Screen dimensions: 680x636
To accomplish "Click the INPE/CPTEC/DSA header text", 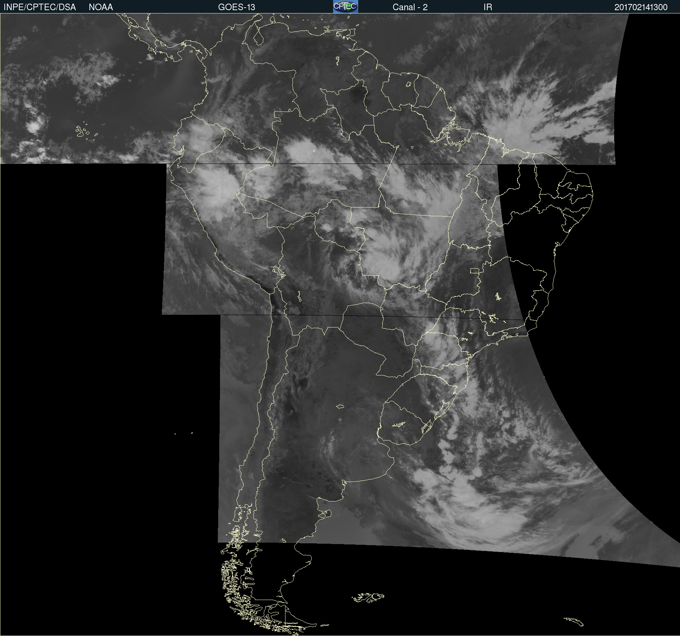I will [40, 7].
